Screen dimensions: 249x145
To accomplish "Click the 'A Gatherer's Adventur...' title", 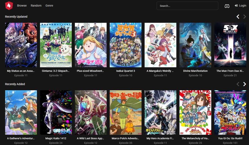I will point(21,138).
